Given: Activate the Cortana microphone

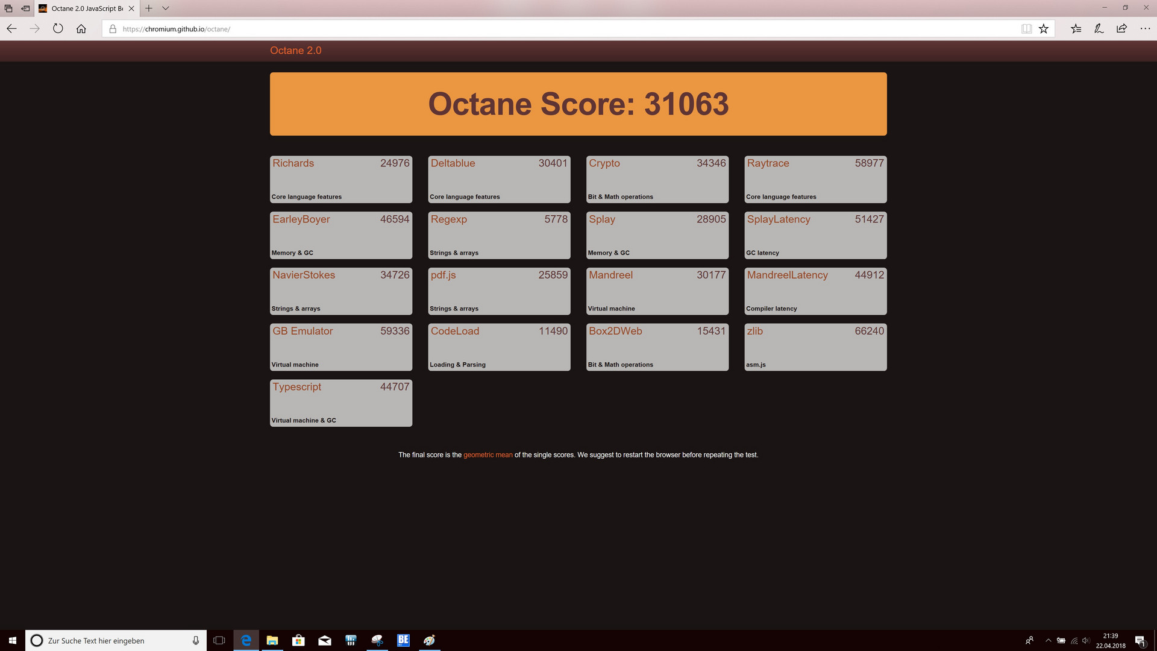Looking at the screenshot, I should click(x=195, y=640).
